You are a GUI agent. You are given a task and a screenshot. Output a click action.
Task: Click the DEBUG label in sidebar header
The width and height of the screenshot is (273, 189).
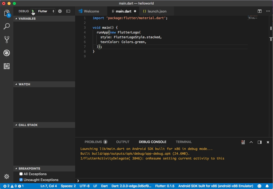tap(24, 11)
